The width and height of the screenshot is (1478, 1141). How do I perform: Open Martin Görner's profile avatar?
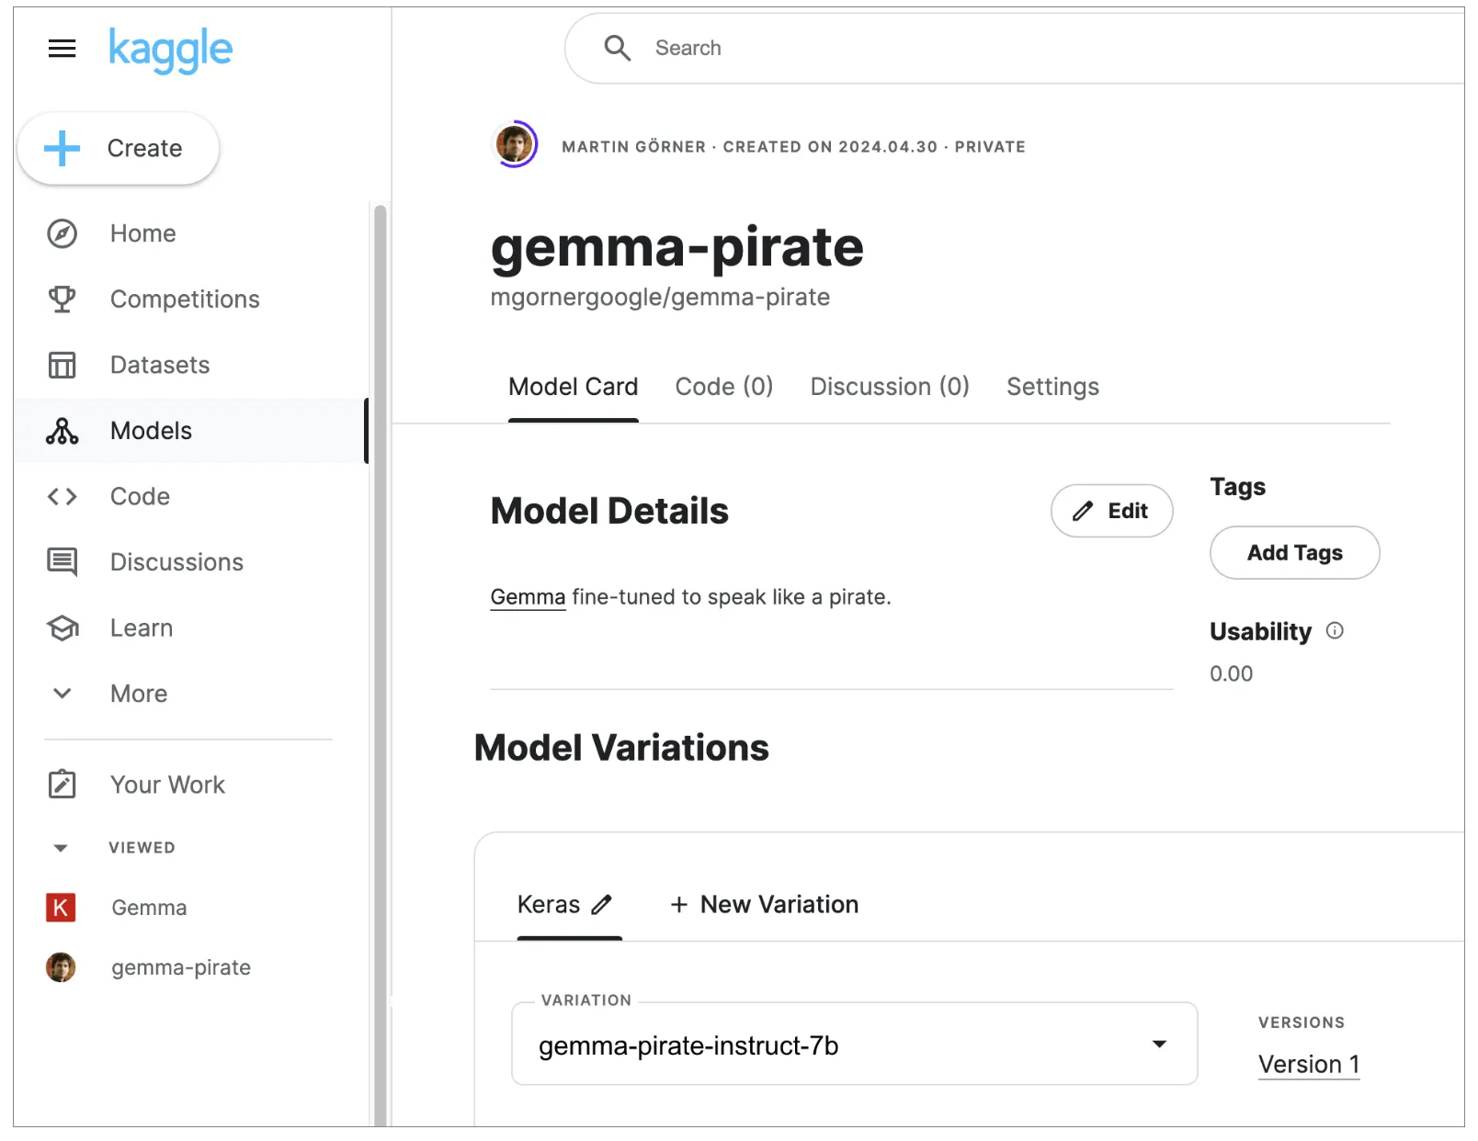(515, 144)
